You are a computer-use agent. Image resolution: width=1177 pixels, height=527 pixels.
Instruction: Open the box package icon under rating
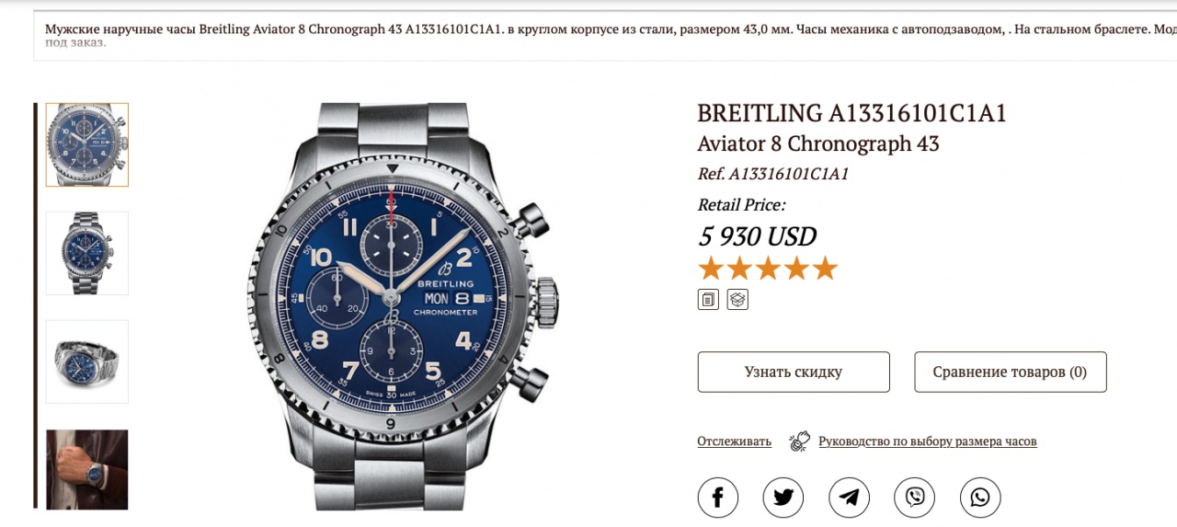pos(737,300)
